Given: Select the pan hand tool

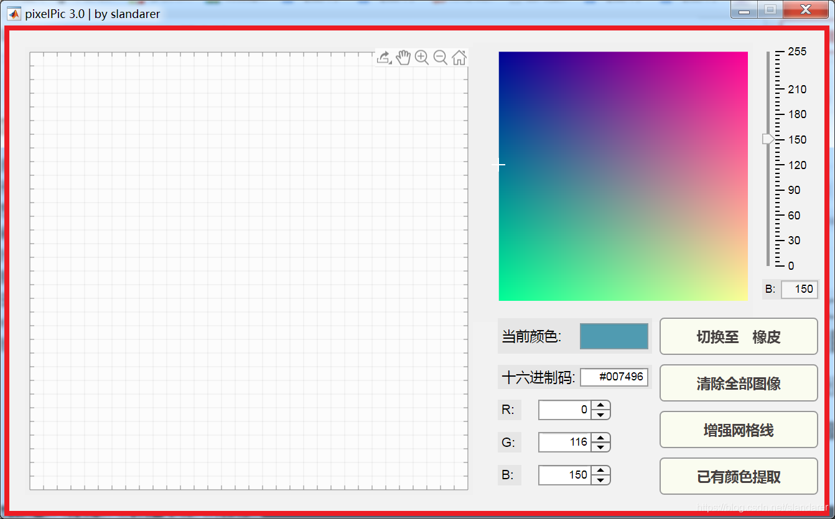Looking at the screenshot, I should point(403,58).
